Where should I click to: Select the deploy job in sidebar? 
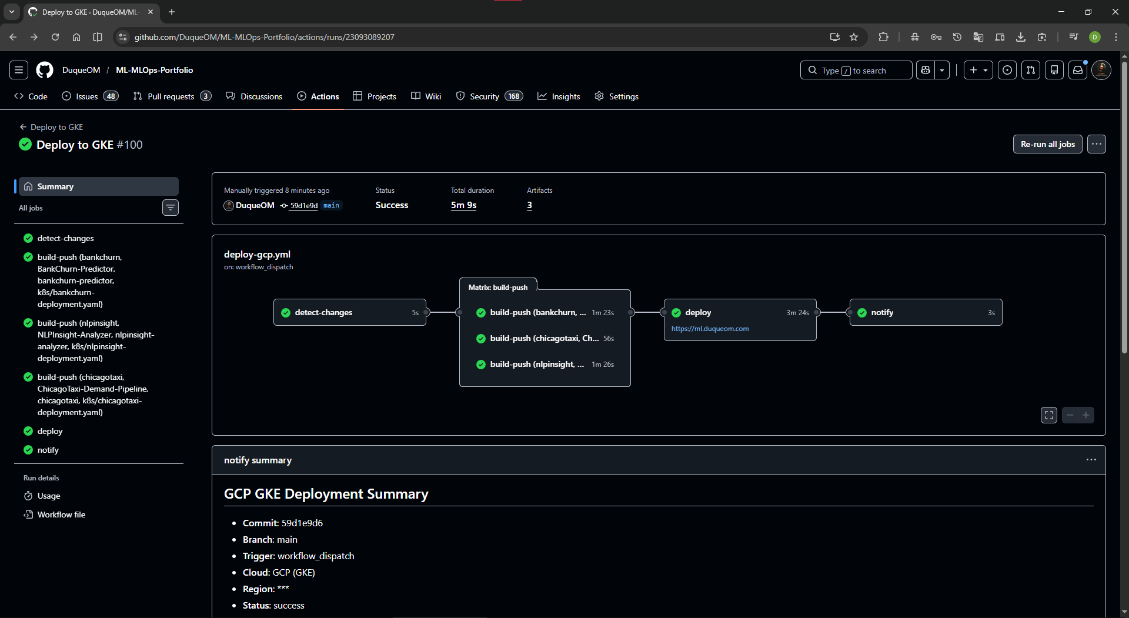[50, 431]
